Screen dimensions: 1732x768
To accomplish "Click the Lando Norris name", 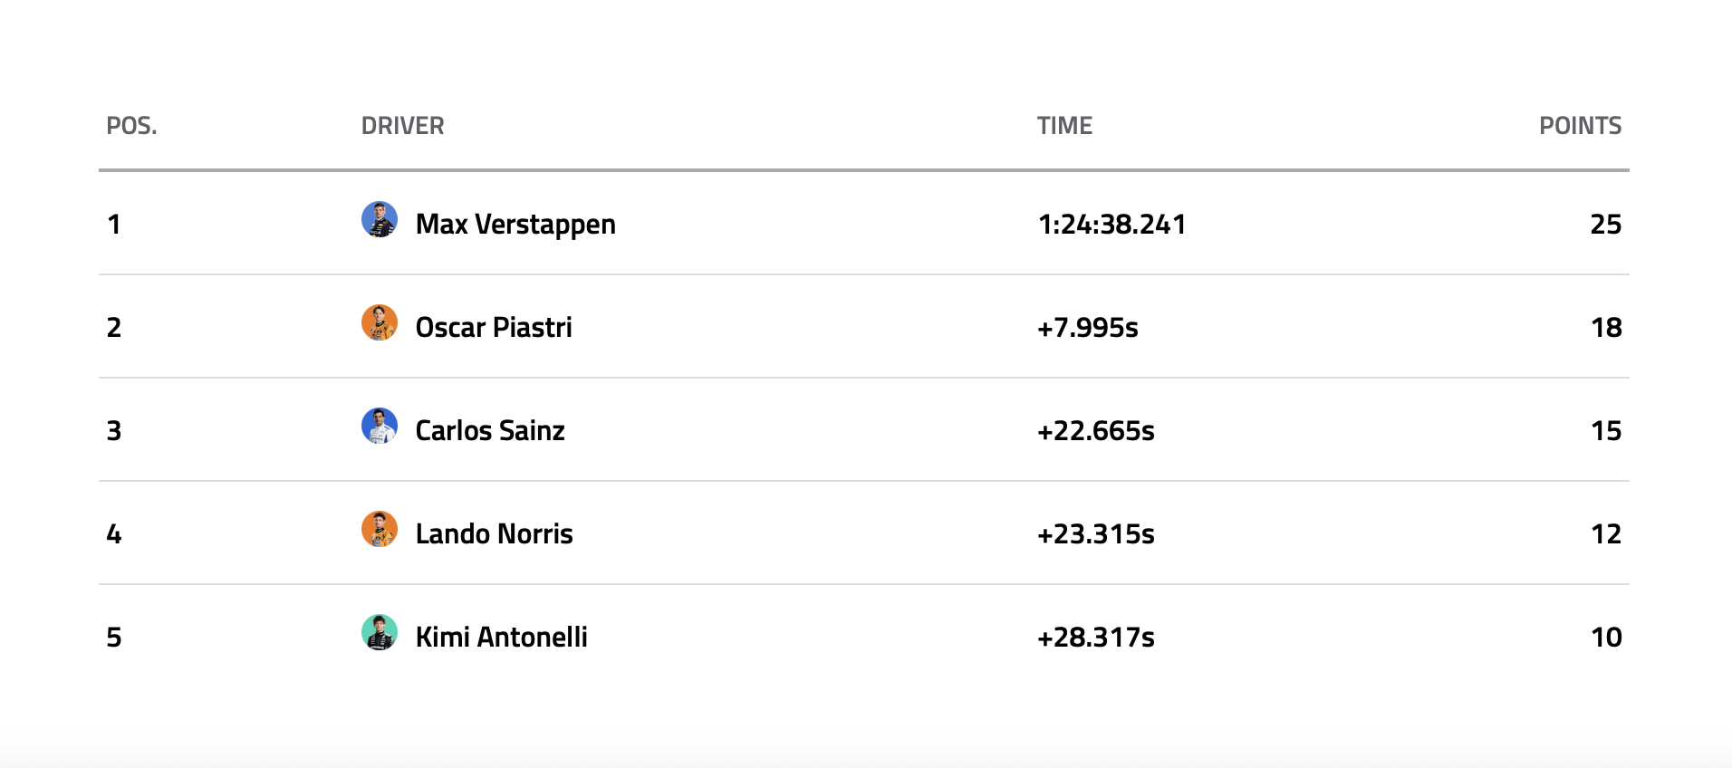I will click(494, 534).
